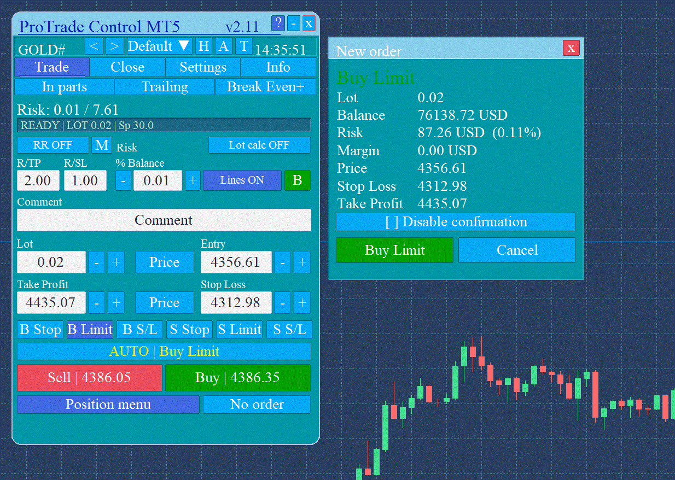
Task: Click the green B button
Action: click(x=298, y=180)
